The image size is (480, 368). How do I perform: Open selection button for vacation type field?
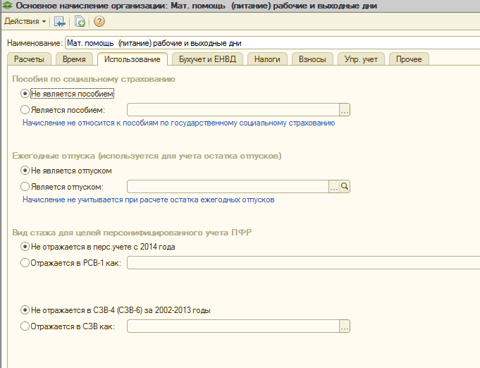(x=334, y=187)
